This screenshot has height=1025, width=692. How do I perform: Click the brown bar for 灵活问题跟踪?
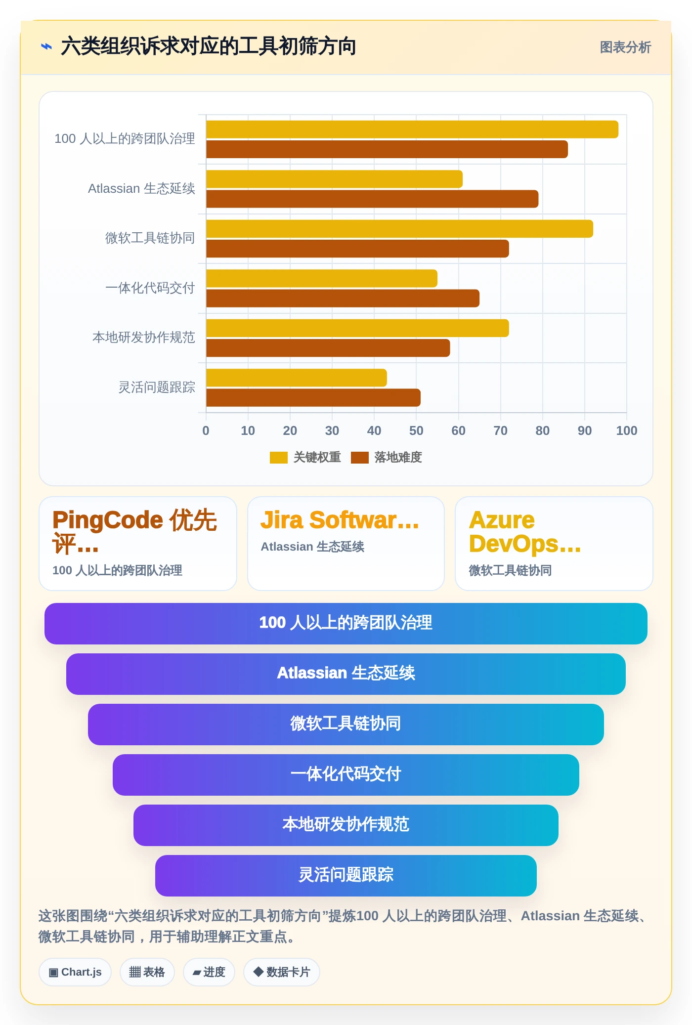(313, 398)
